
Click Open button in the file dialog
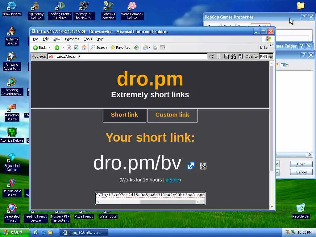[x=301, y=164]
